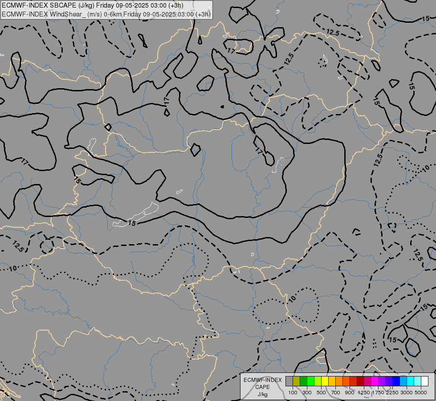Click the pure dark-blue legend swatch
The width and height of the screenshot is (436, 401).
[396, 381]
